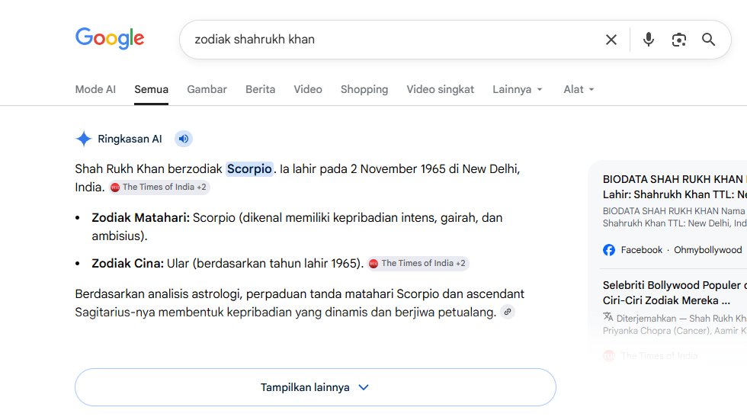The width and height of the screenshot is (747, 420).
Task: Open the Alat tools dropdown
Action: pyautogui.click(x=579, y=89)
